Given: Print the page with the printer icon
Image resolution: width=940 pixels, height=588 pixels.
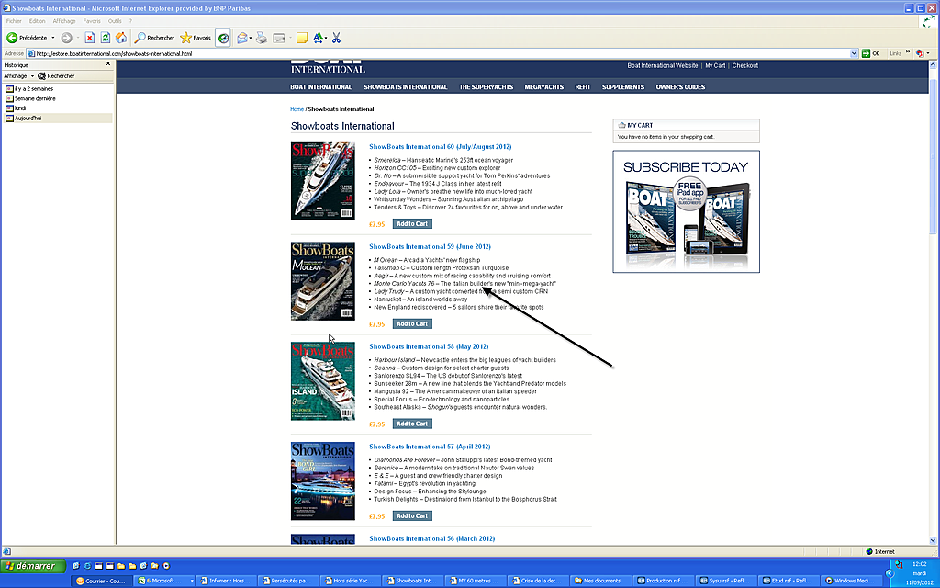Looking at the screenshot, I should tap(262, 38).
